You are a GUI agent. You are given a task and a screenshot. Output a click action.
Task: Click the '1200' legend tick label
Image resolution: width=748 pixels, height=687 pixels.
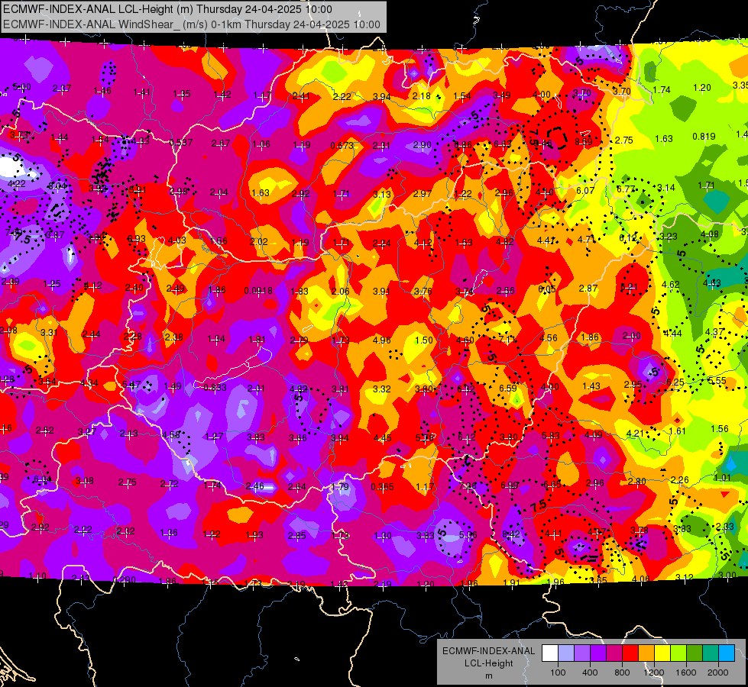(x=654, y=672)
